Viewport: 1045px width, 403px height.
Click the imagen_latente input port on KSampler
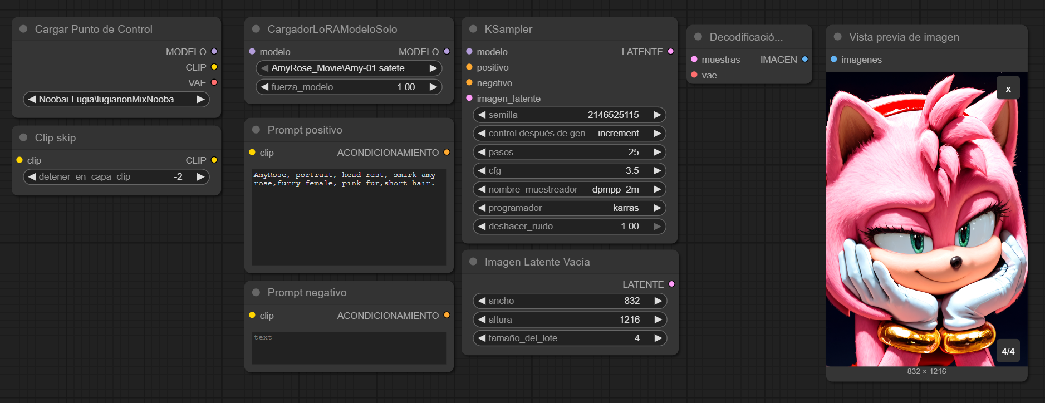[469, 98]
